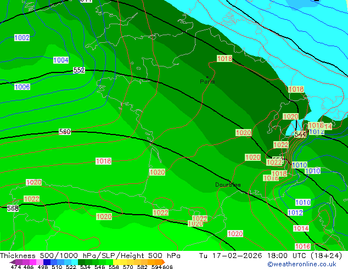
Task: Click the 546 legend value
Action: pos(100,267)
